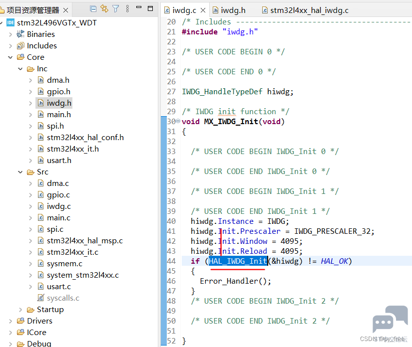Click IWDG_PRESCALER_32 on line 41
Screen dimensions: 412x347
pos(332,231)
